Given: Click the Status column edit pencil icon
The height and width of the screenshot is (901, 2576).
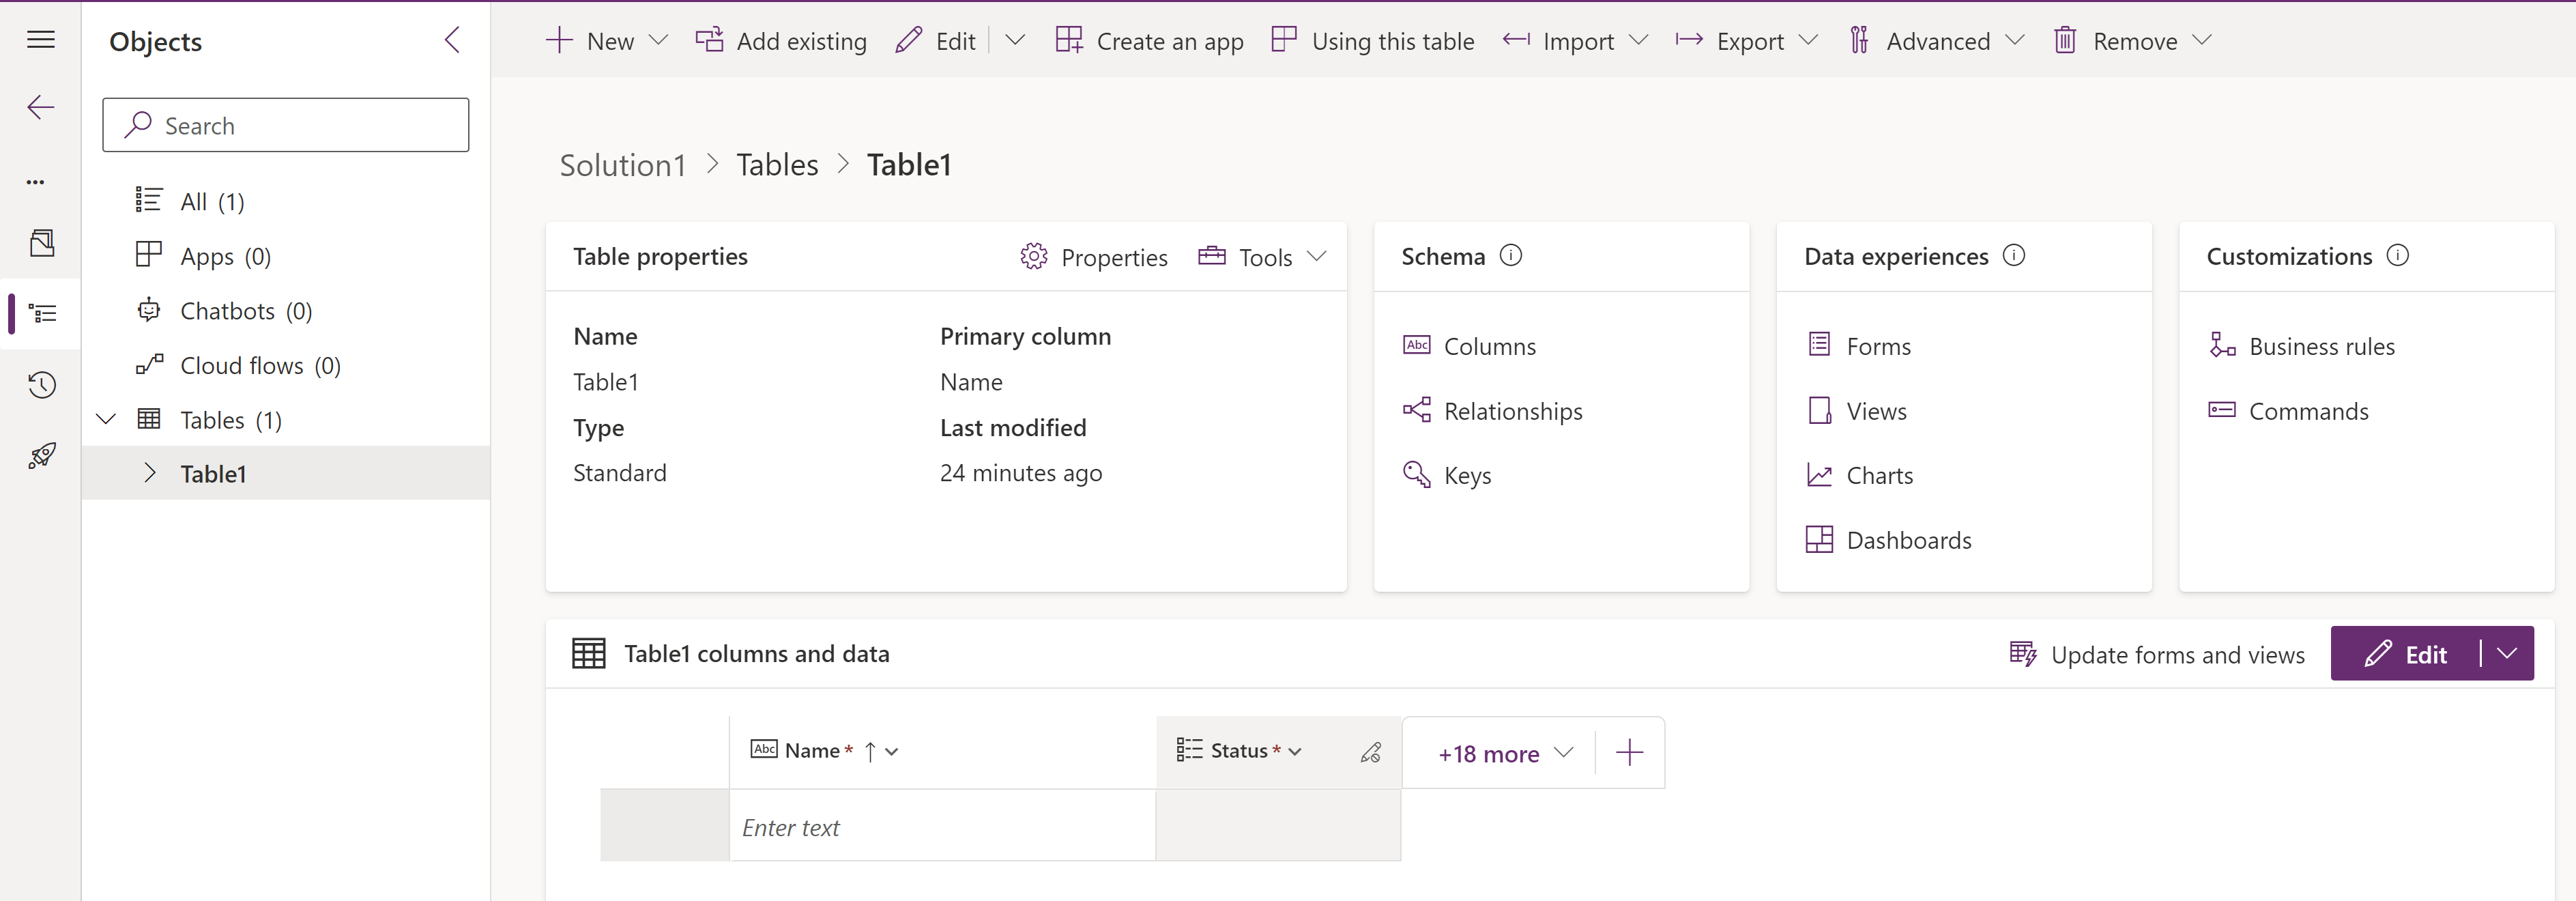Looking at the screenshot, I should [x=1370, y=752].
